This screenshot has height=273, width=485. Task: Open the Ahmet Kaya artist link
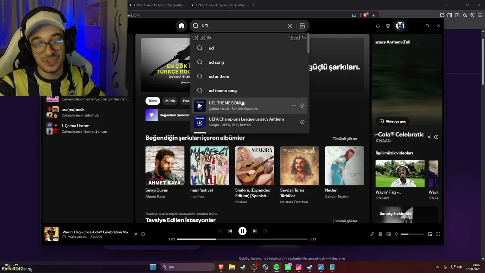pyautogui.click(x=155, y=196)
